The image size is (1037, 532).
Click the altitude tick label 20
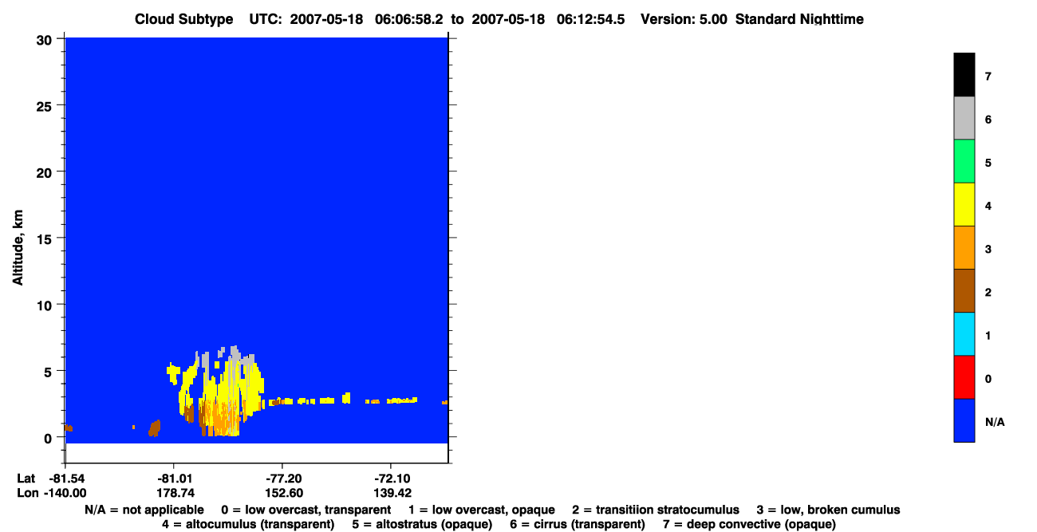click(46, 171)
